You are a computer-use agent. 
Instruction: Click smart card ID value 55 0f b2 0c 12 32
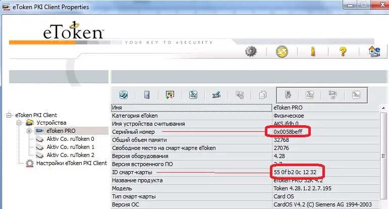click(x=295, y=172)
